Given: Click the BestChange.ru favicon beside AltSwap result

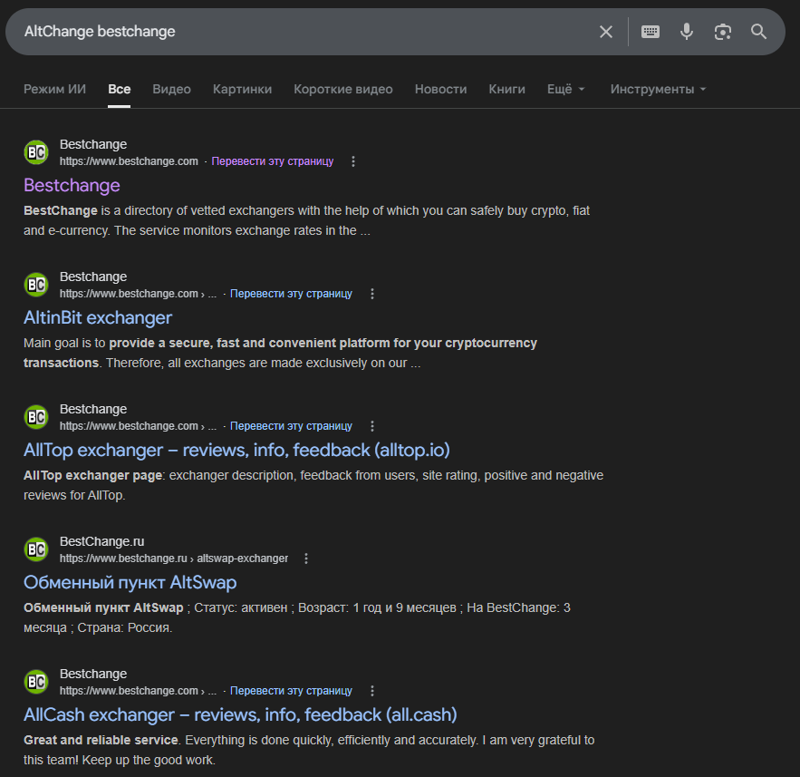Looking at the screenshot, I should 35,549.
